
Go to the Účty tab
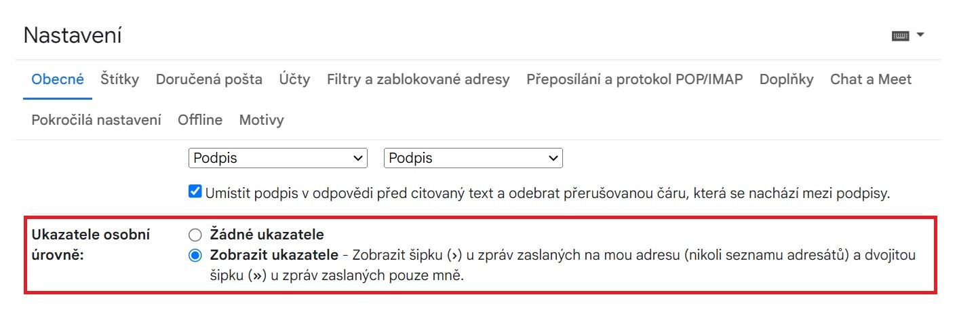point(294,79)
